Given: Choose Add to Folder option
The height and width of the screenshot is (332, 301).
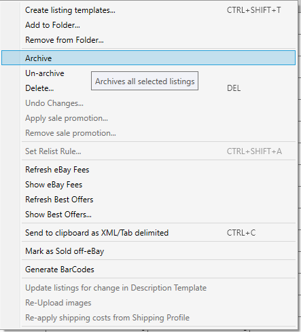Looking at the screenshot, I should (x=148, y=25).
